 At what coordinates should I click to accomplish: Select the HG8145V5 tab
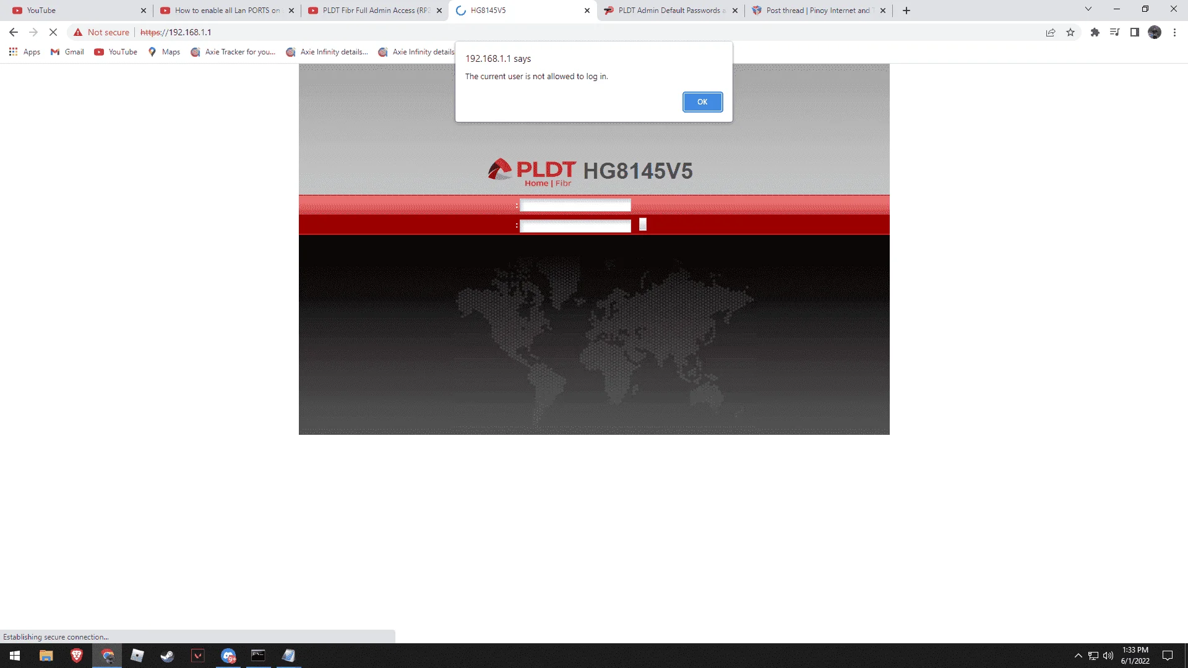[x=522, y=11]
